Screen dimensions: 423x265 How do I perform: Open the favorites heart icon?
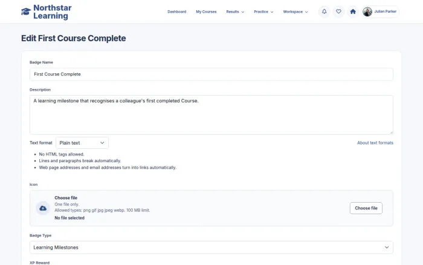pyautogui.click(x=338, y=11)
